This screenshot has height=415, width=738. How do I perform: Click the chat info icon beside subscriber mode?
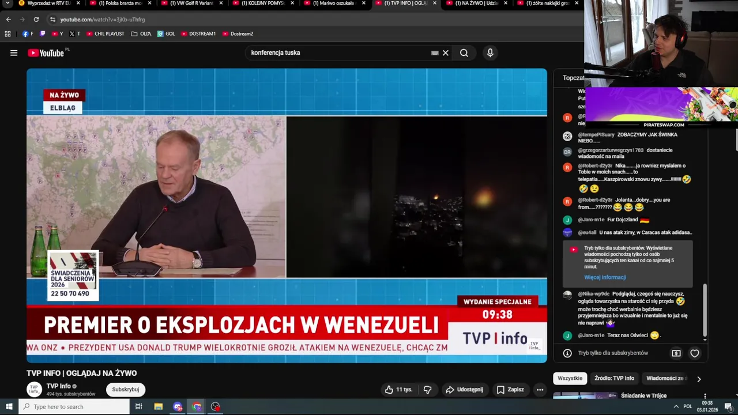(x=567, y=353)
